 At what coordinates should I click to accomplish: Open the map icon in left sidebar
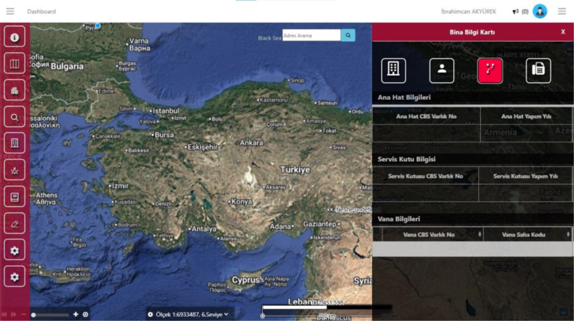point(15,64)
